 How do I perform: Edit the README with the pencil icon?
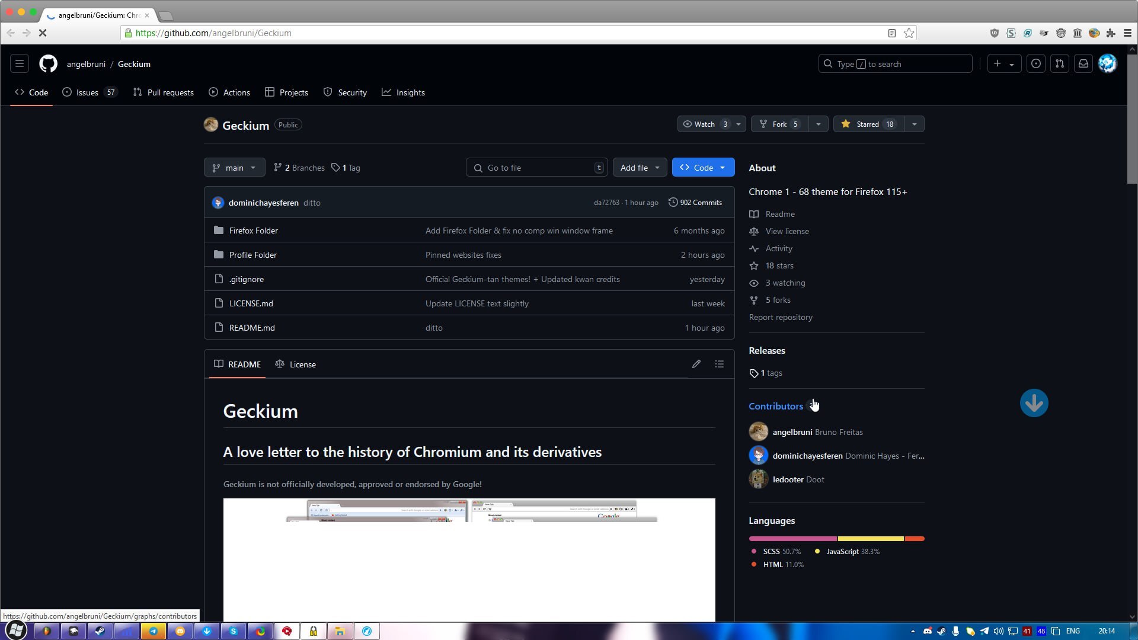click(696, 364)
